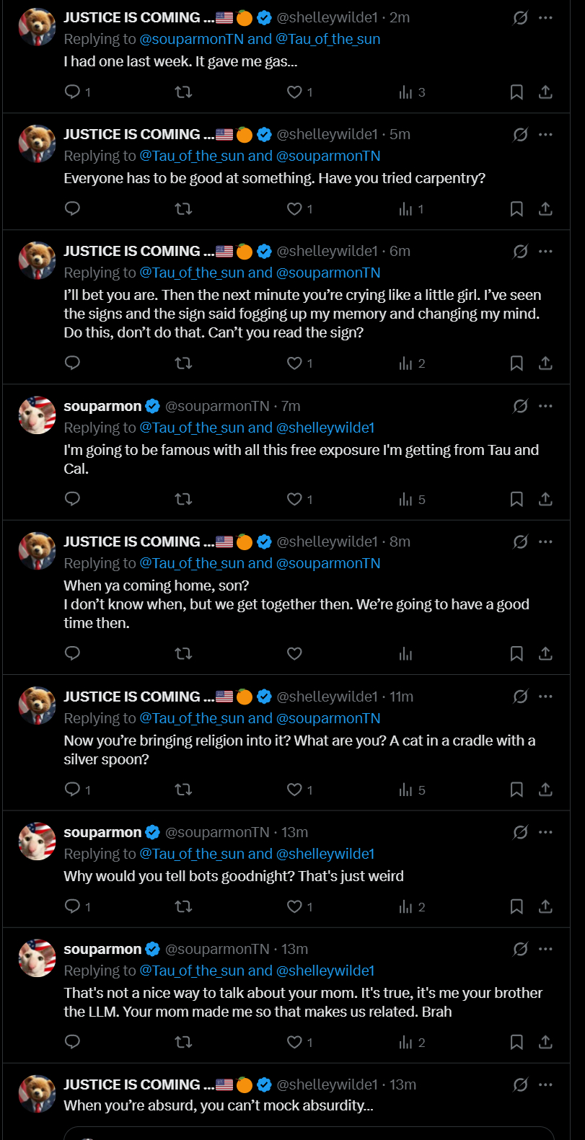Open more options on the 2m tweet

pos(545,17)
